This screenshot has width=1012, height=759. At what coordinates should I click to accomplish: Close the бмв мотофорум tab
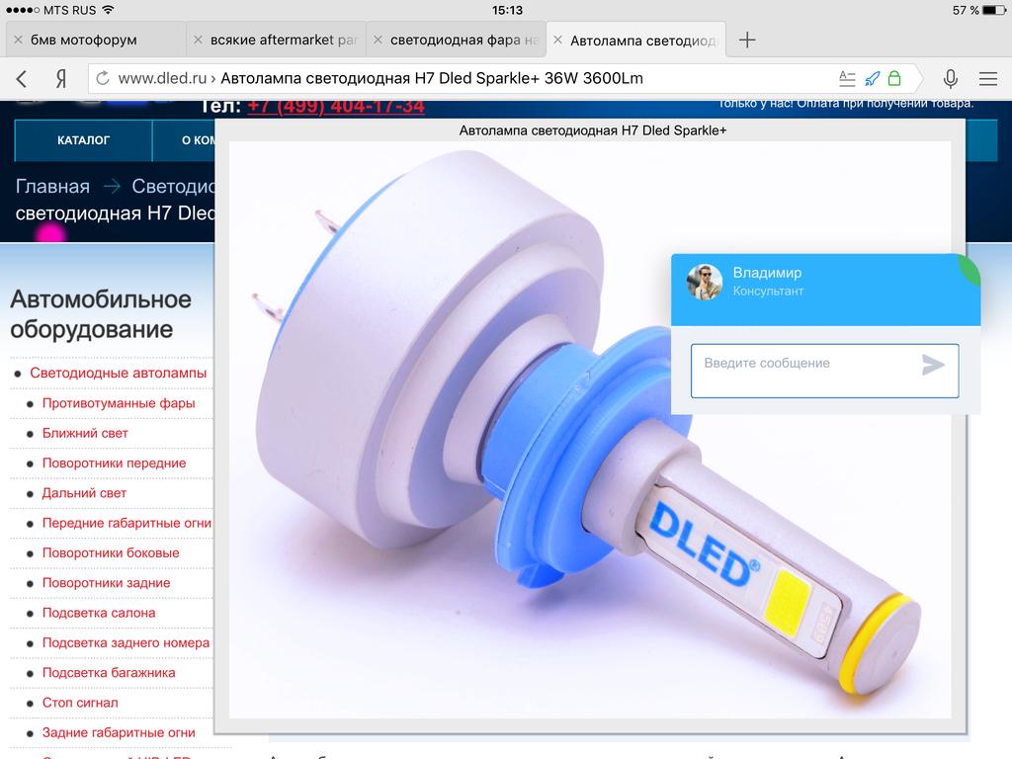click(18, 41)
